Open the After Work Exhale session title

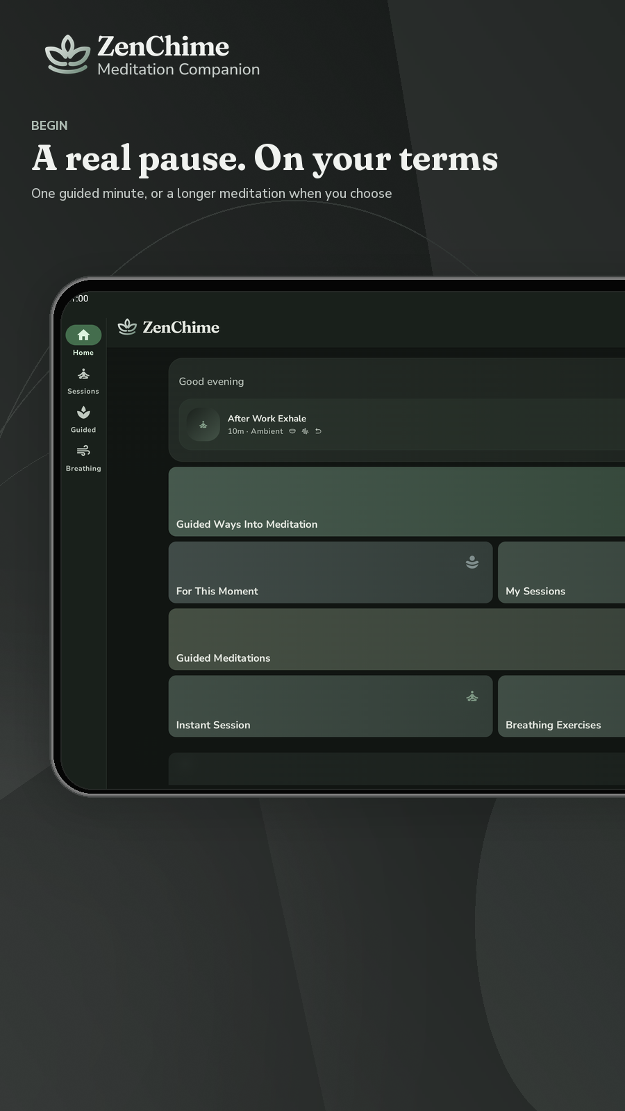click(267, 418)
